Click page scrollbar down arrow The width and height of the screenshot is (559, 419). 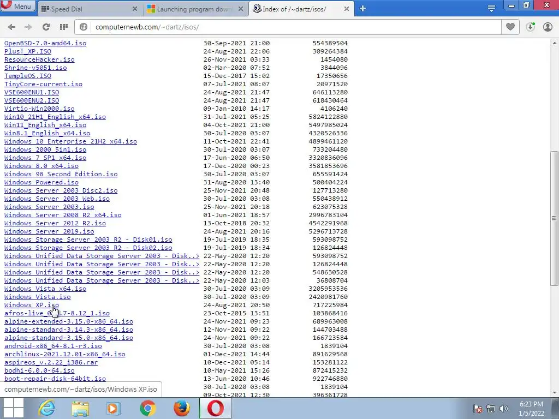pos(555,393)
